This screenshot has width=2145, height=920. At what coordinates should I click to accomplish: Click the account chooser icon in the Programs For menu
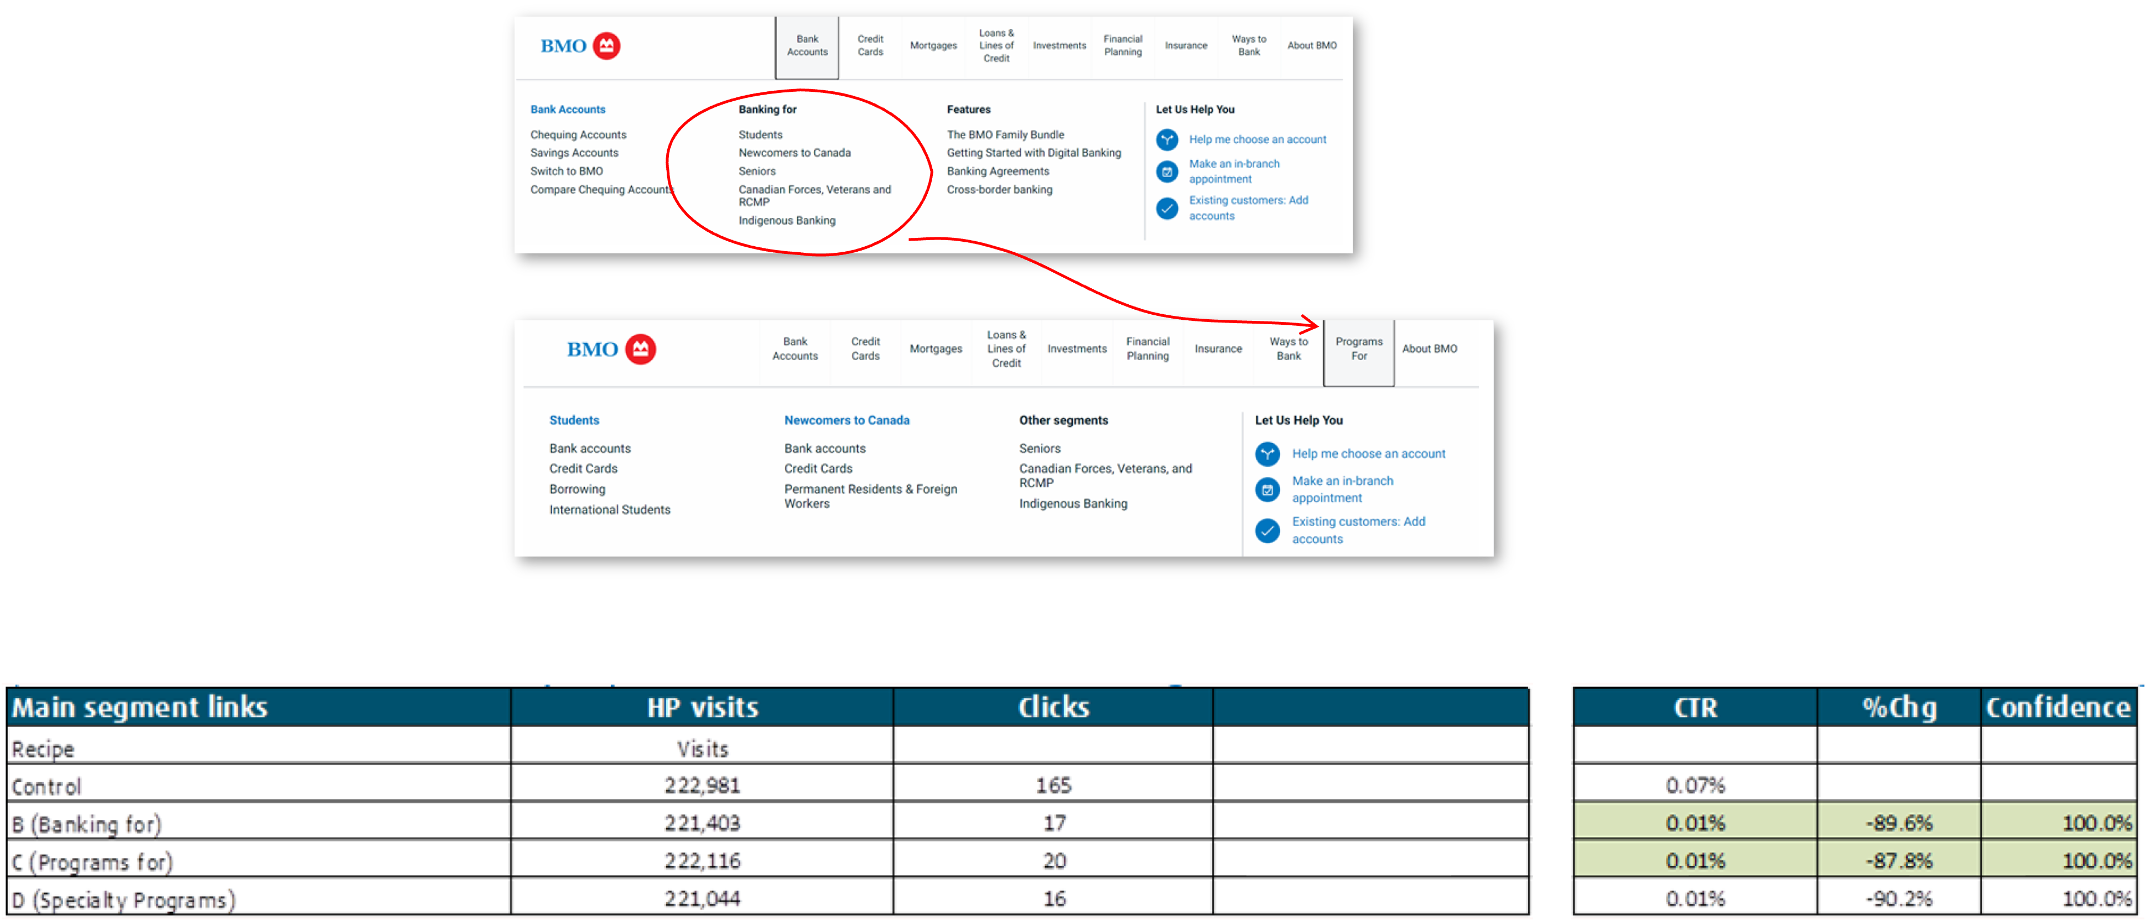tap(1268, 454)
